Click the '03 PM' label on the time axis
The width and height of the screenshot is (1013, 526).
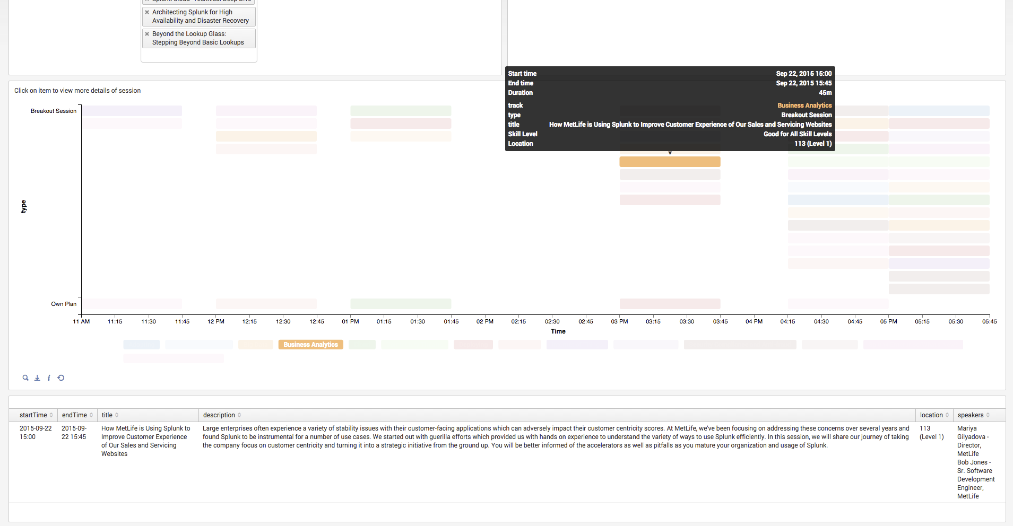point(619,321)
